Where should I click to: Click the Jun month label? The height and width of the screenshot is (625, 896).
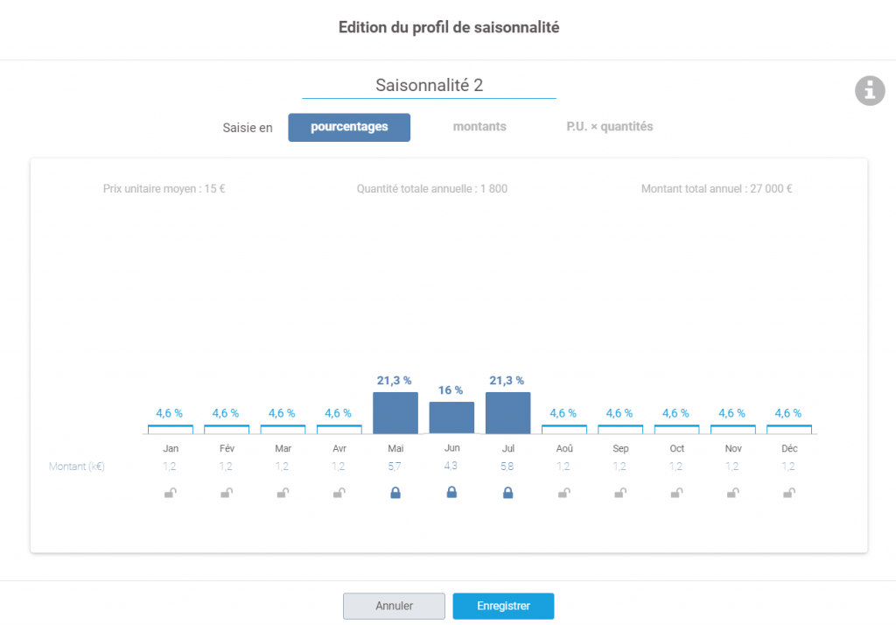(x=451, y=447)
